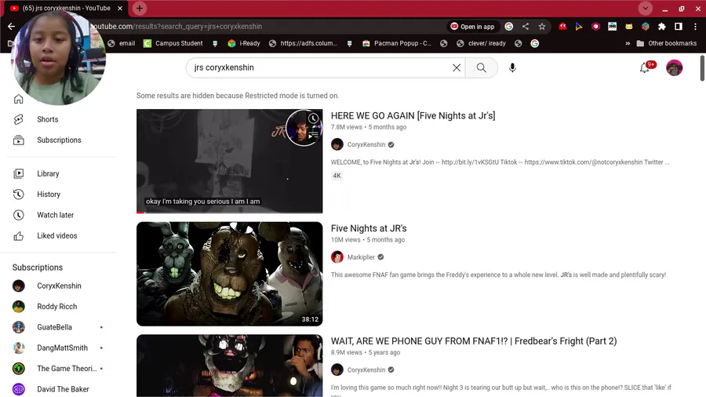Open the Chrome three-dot menu

click(x=696, y=27)
